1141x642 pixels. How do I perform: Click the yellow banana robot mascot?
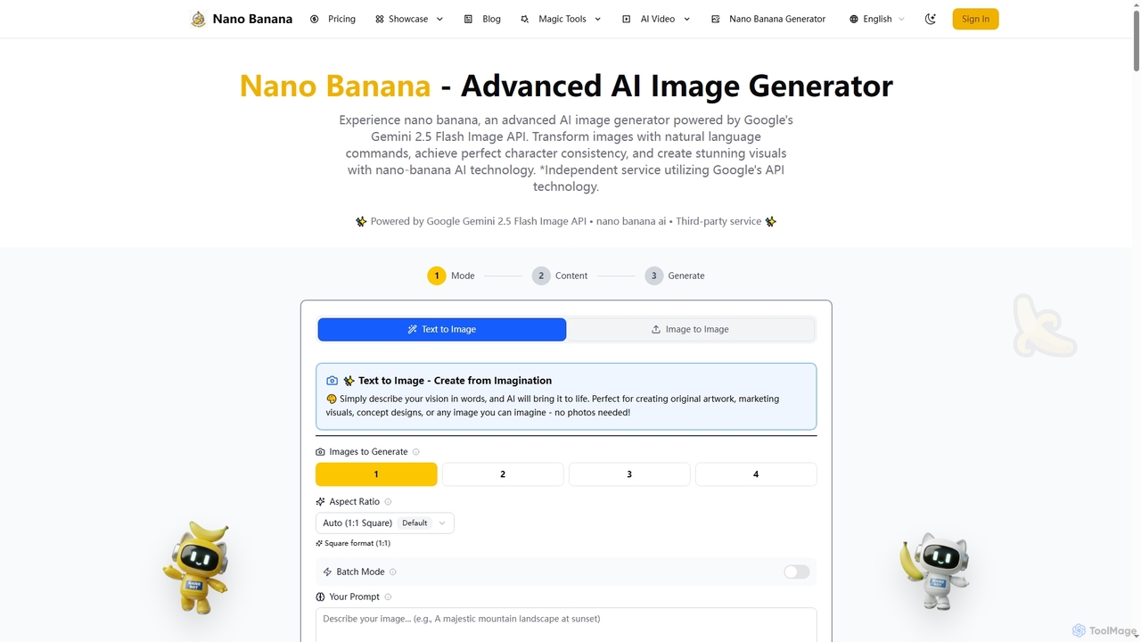tap(196, 567)
